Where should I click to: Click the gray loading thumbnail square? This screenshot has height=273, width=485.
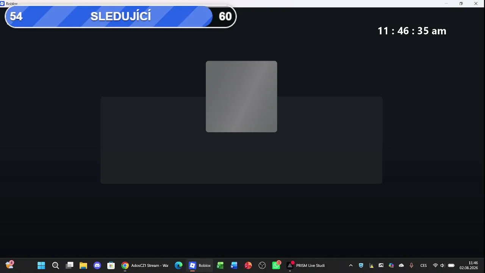[x=241, y=96]
